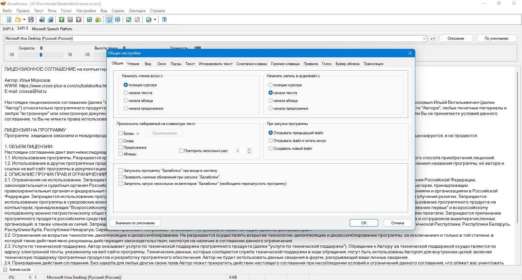The height and width of the screenshot is (280, 522).
Task: Open help with the question mark icon
Action: point(165,20)
